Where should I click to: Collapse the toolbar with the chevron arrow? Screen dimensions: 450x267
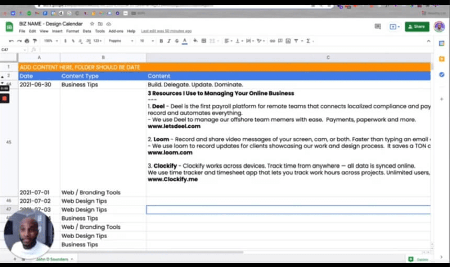428,41
